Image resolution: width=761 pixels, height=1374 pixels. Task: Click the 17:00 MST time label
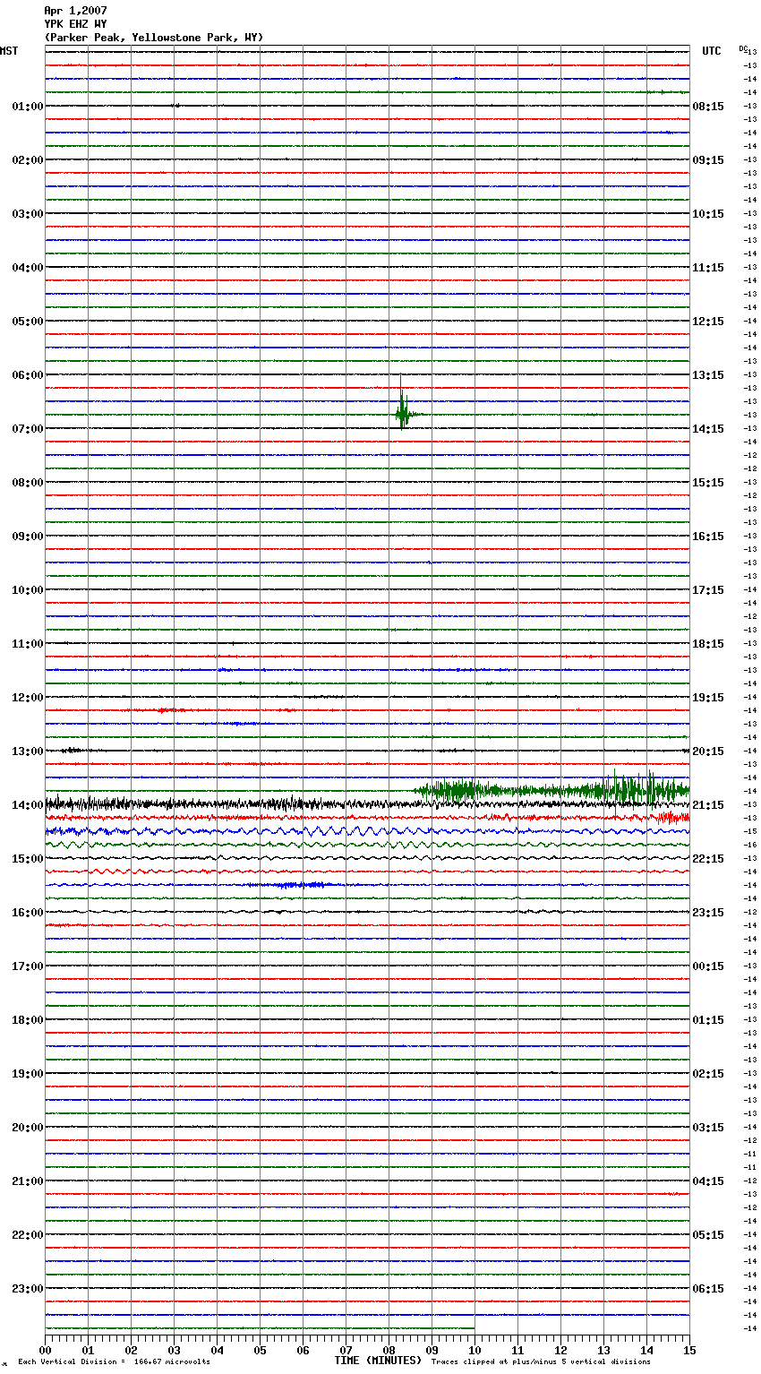click(x=28, y=966)
